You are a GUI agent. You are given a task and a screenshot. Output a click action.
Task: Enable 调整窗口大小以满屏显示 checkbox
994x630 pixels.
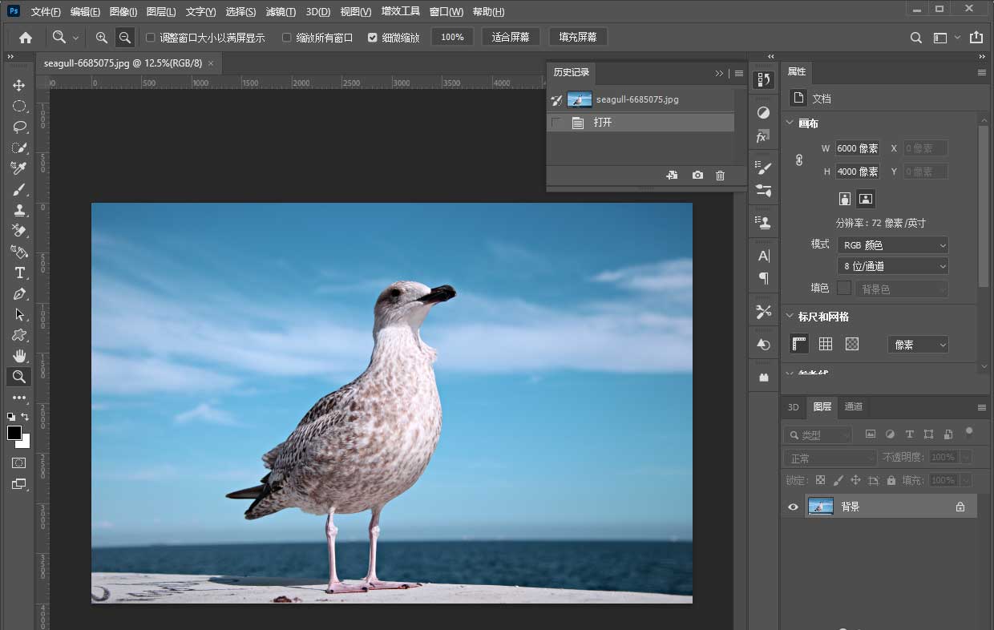pyautogui.click(x=150, y=38)
